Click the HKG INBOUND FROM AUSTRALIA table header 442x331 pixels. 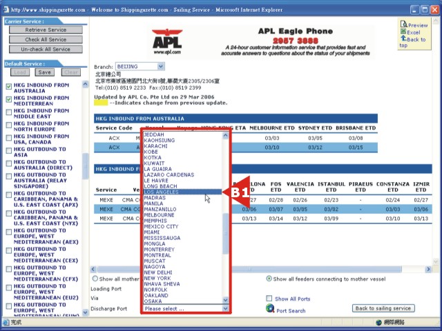tap(236, 119)
